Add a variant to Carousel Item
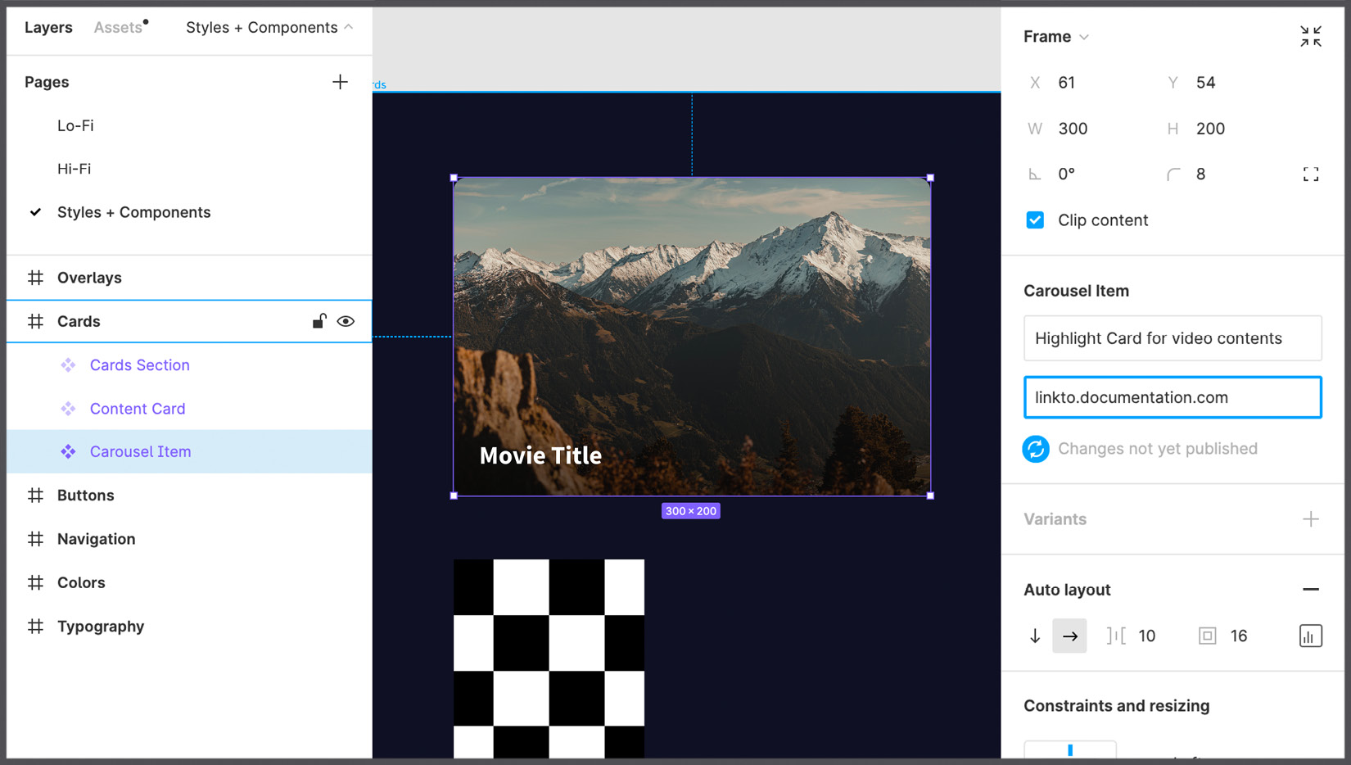This screenshot has height=765, width=1351. [x=1311, y=518]
